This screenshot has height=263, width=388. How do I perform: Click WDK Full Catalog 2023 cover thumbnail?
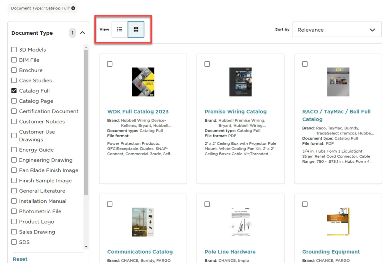coord(143,82)
